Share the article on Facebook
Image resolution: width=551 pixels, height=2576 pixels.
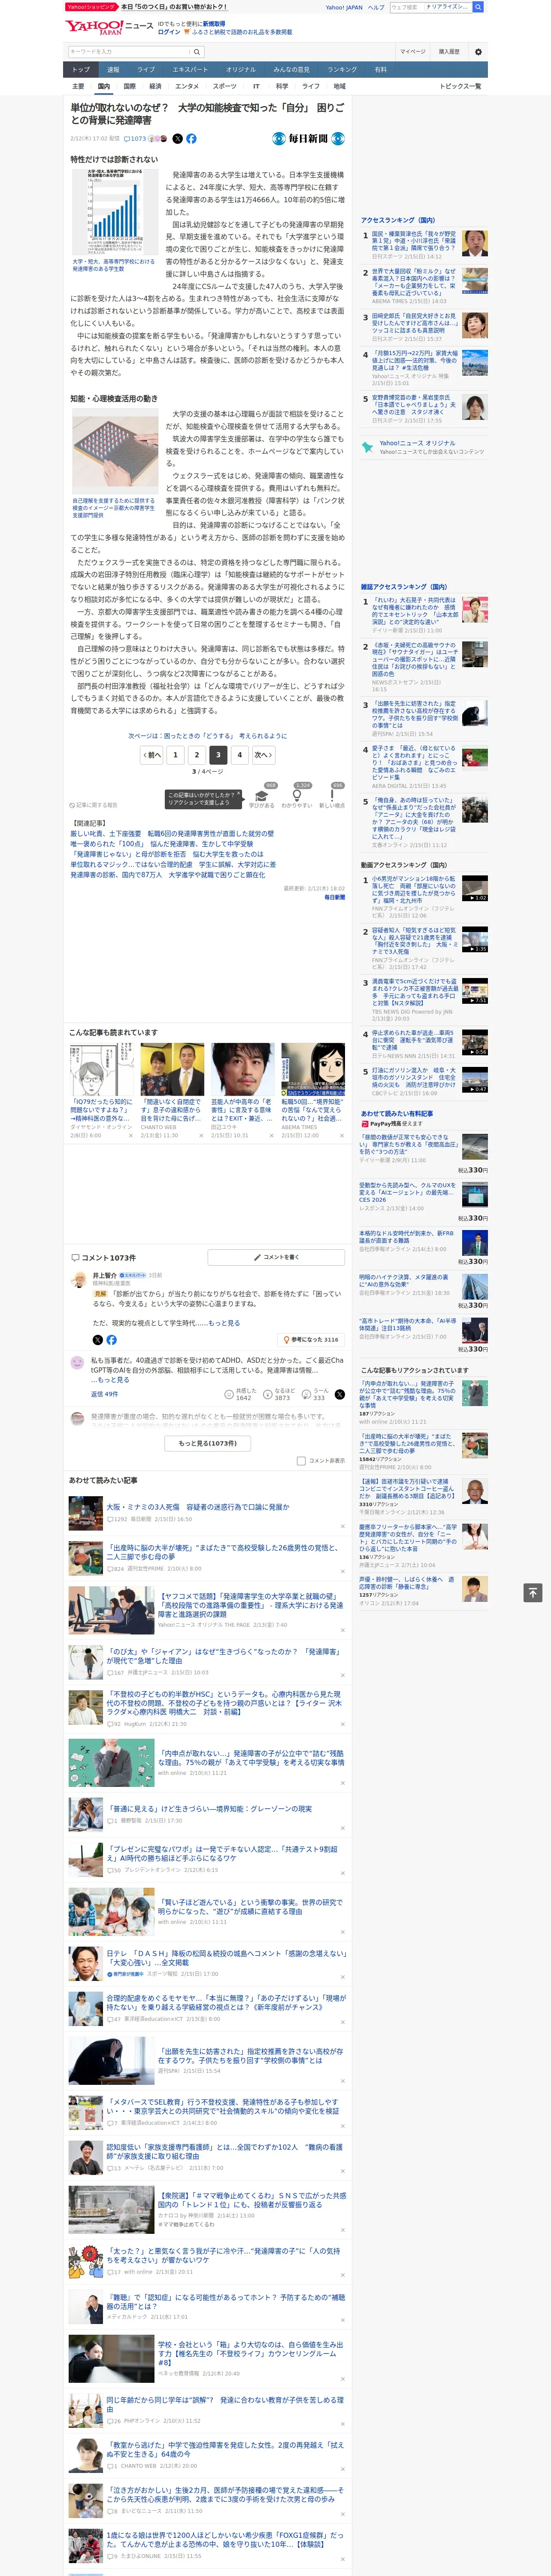point(191,139)
